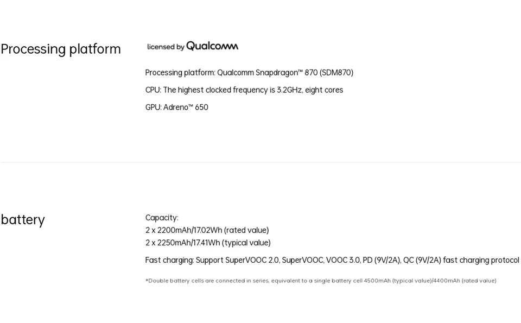Click the CPU 3.2GHz eight cores line

(x=244, y=90)
